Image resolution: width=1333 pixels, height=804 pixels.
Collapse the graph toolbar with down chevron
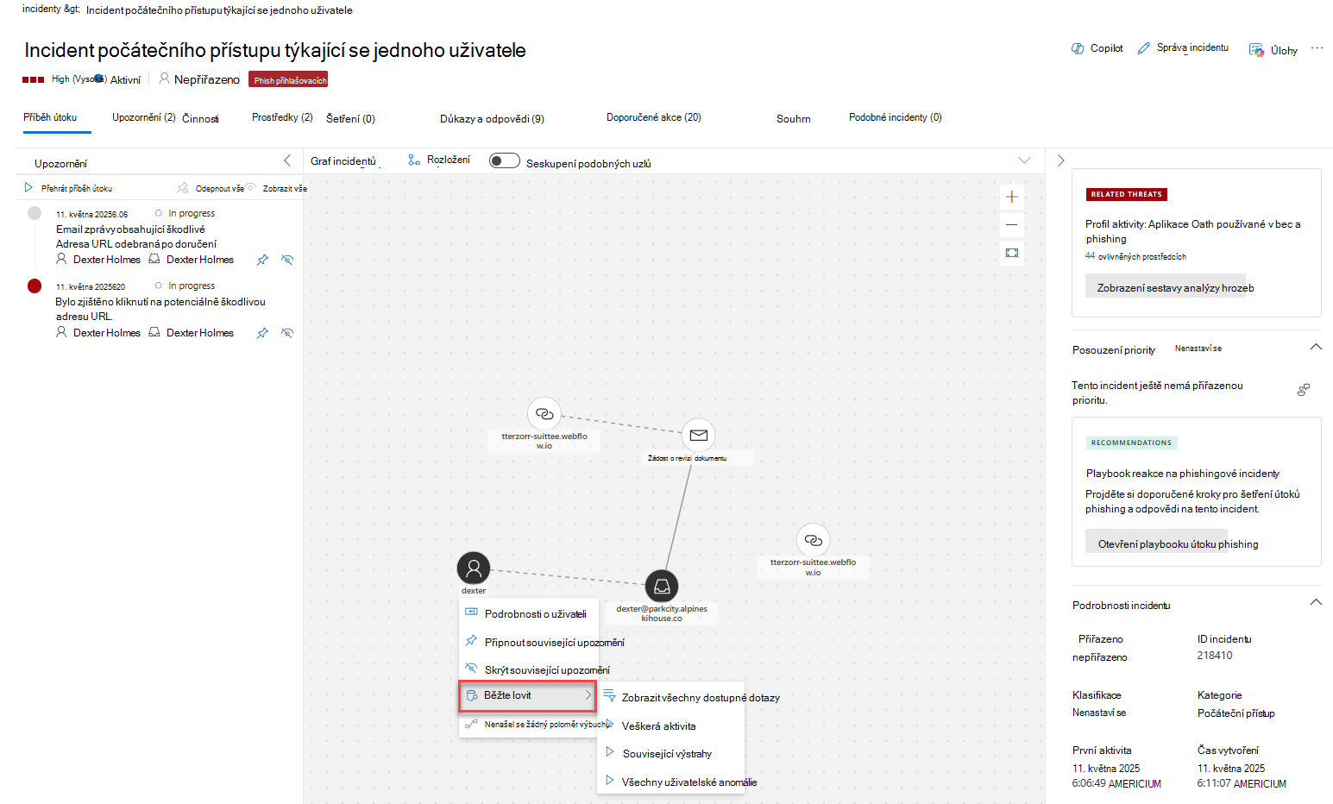1024,160
